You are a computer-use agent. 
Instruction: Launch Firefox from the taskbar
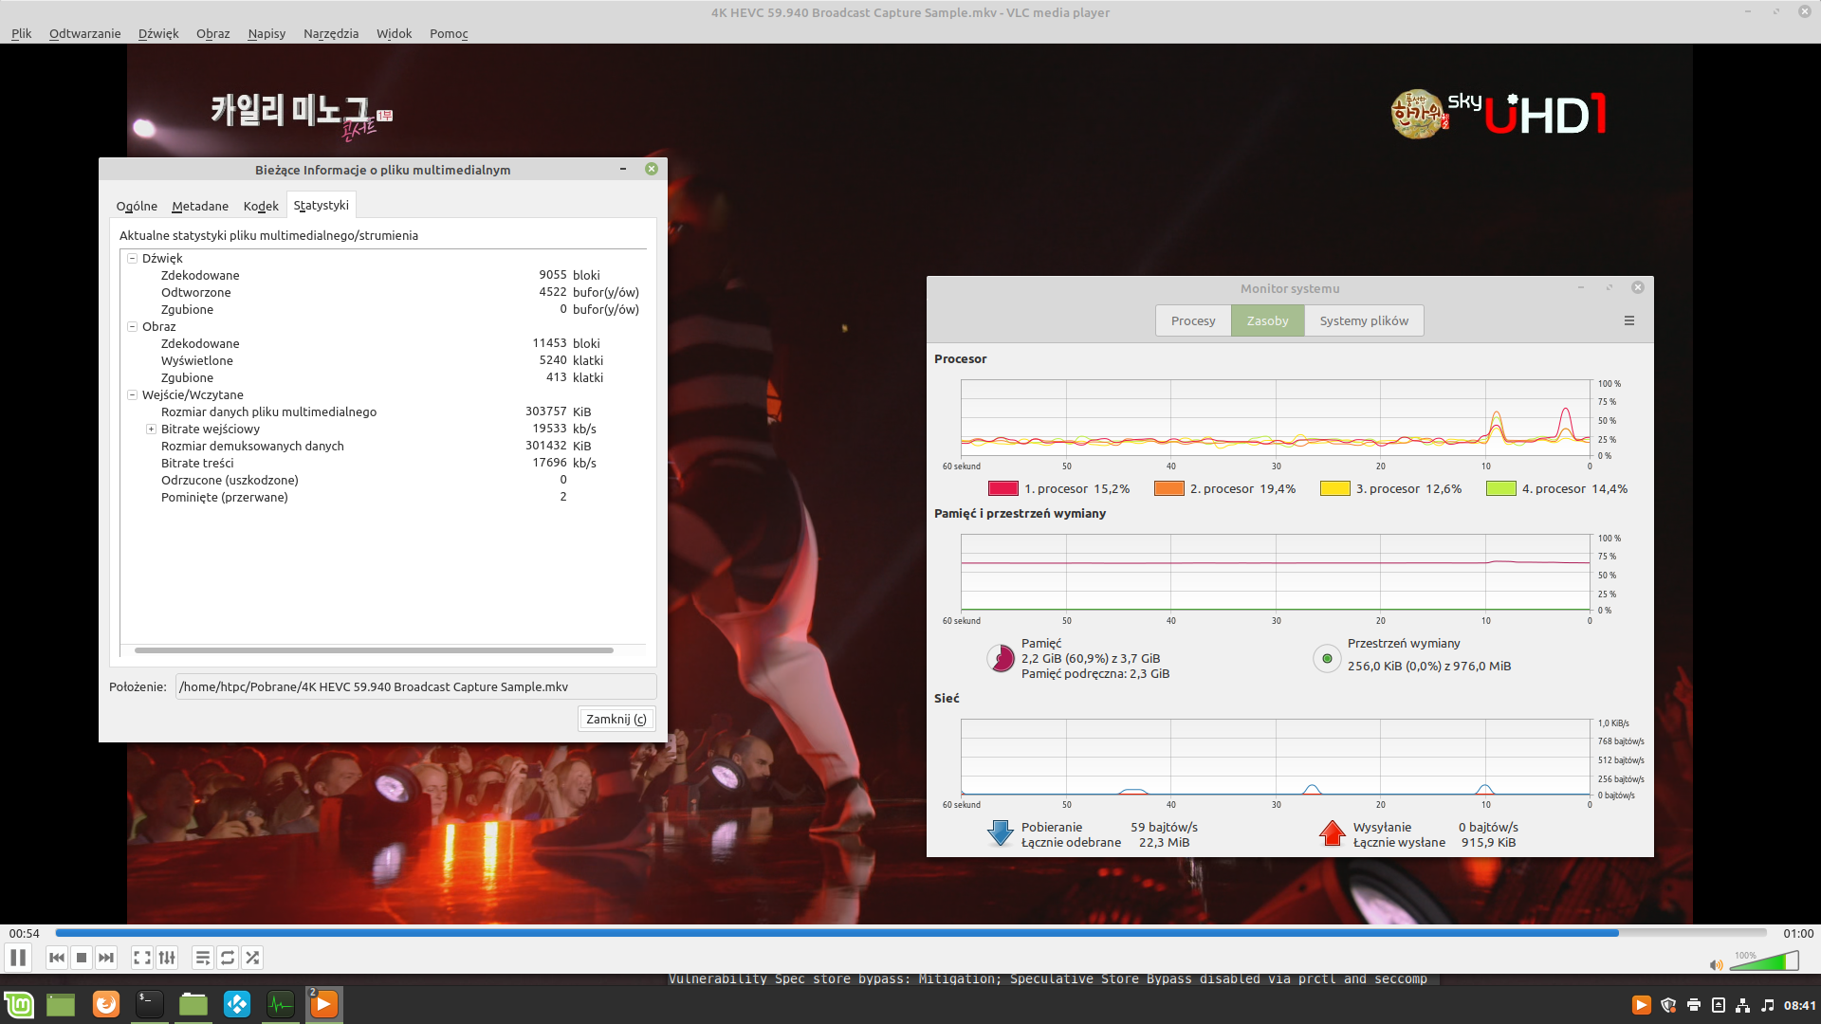(106, 1004)
